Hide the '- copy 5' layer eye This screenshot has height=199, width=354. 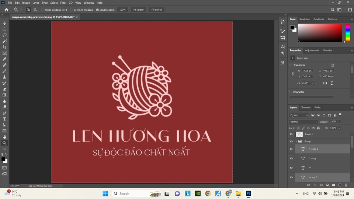(x=291, y=177)
